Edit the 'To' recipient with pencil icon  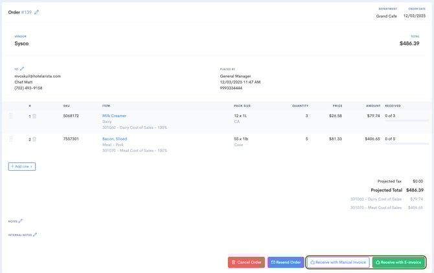pos(22,68)
